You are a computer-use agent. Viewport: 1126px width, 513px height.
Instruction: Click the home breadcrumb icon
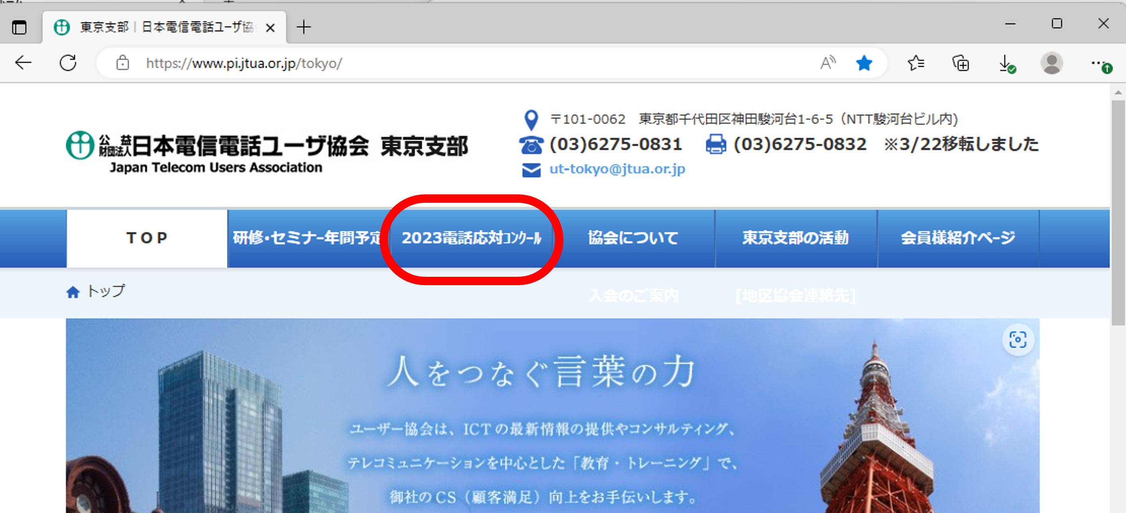[73, 292]
